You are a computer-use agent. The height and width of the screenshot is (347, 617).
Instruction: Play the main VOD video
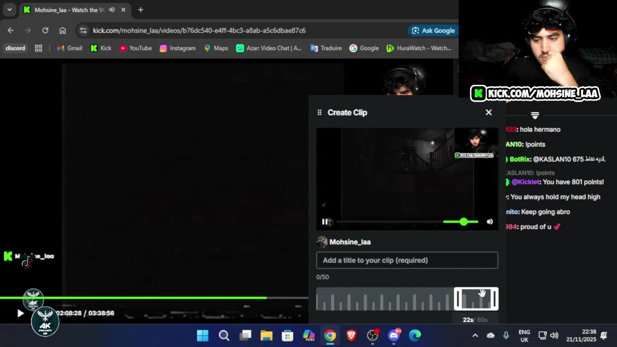tap(20, 313)
